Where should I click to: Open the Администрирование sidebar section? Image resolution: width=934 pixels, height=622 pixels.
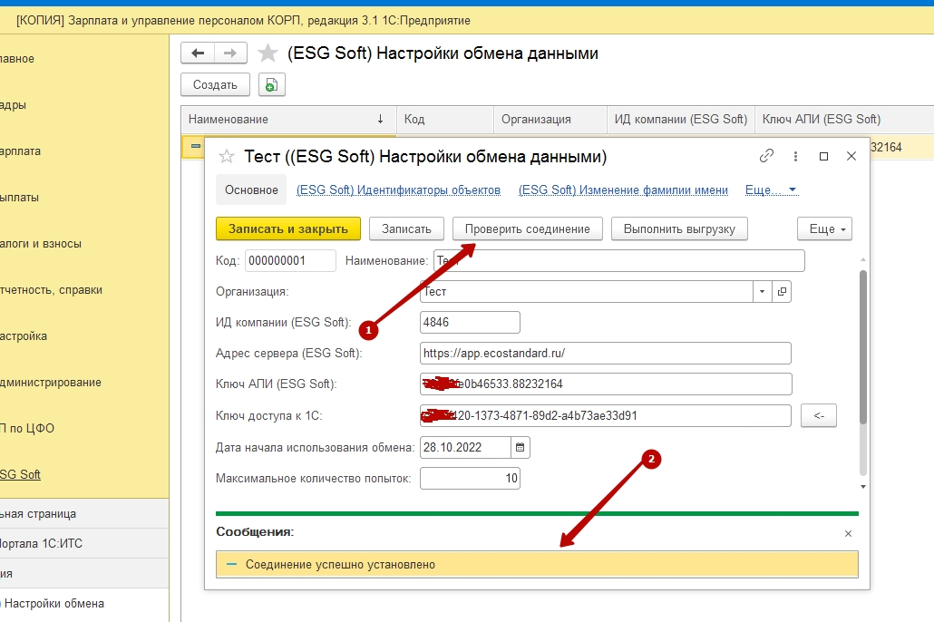pyautogui.click(x=51, y=383)
